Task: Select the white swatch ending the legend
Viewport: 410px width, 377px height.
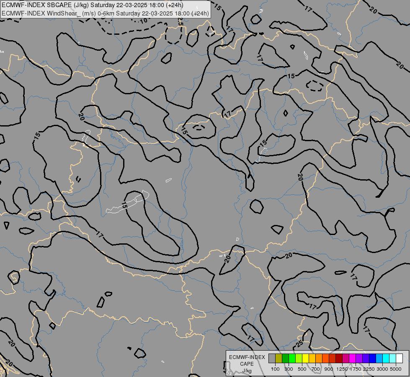Action: click(400, 359)
